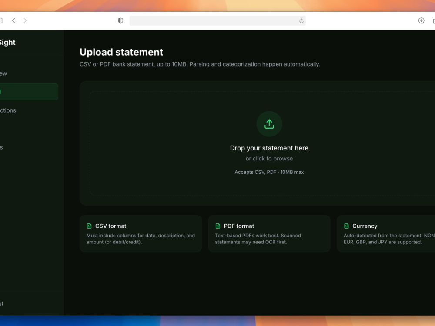Image resolution: width=435 pixels, height=326 pixels.
Task: Click the CSV format info card title
Action: pos(110,226)
